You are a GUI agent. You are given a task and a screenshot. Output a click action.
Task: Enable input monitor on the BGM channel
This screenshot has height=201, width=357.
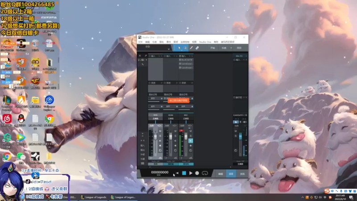[x=175, y=141]
